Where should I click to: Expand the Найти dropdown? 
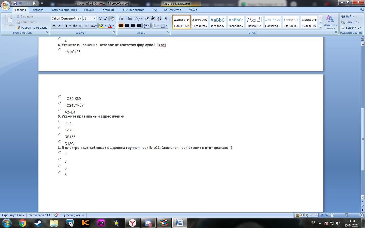coord(356,16)
